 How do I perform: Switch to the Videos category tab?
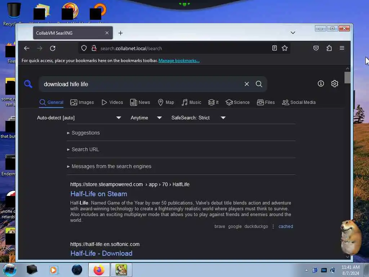point(112,102)
